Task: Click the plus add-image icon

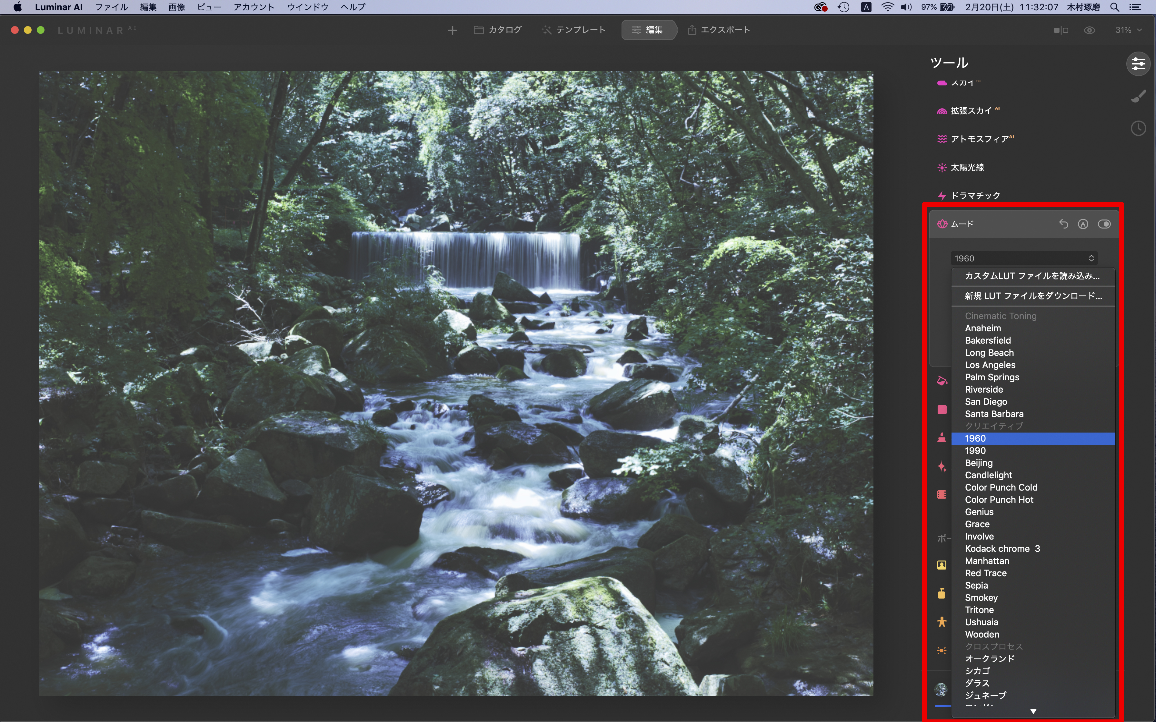Action: [x=452, y=30]
